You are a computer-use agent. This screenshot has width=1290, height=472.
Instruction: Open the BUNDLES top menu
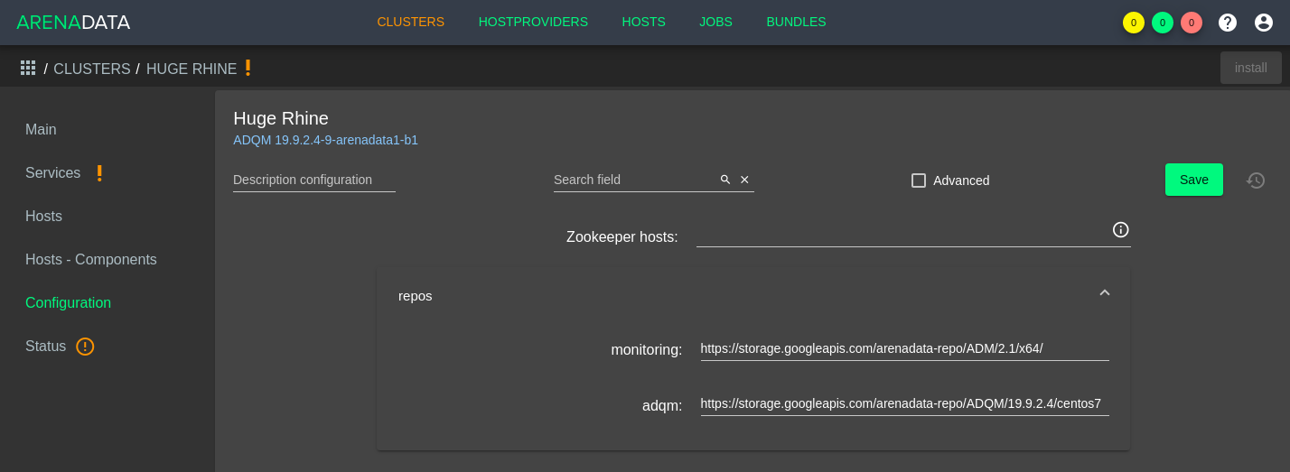click(x=796, y=22)
